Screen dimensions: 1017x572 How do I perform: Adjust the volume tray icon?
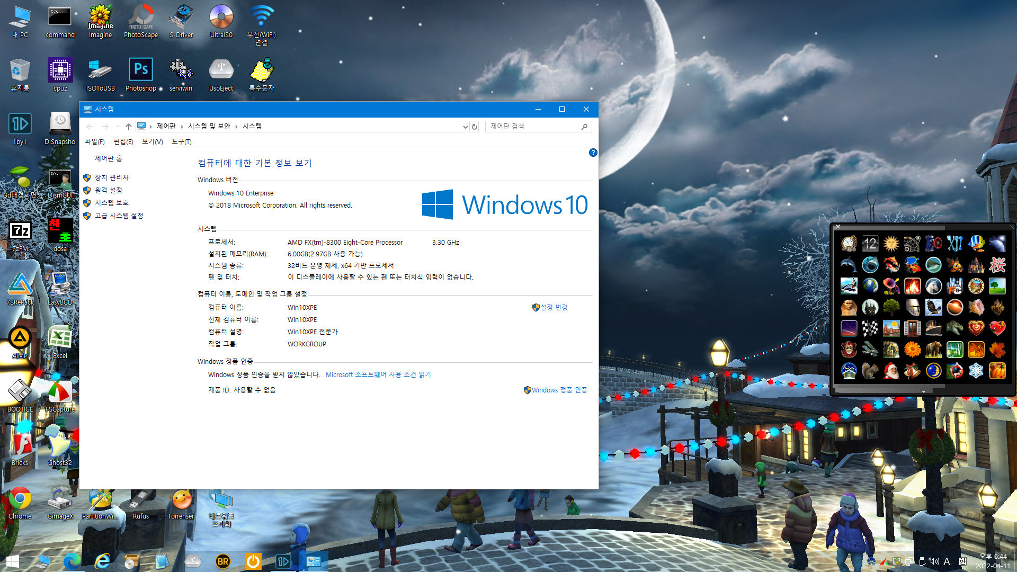coord(934,561)
